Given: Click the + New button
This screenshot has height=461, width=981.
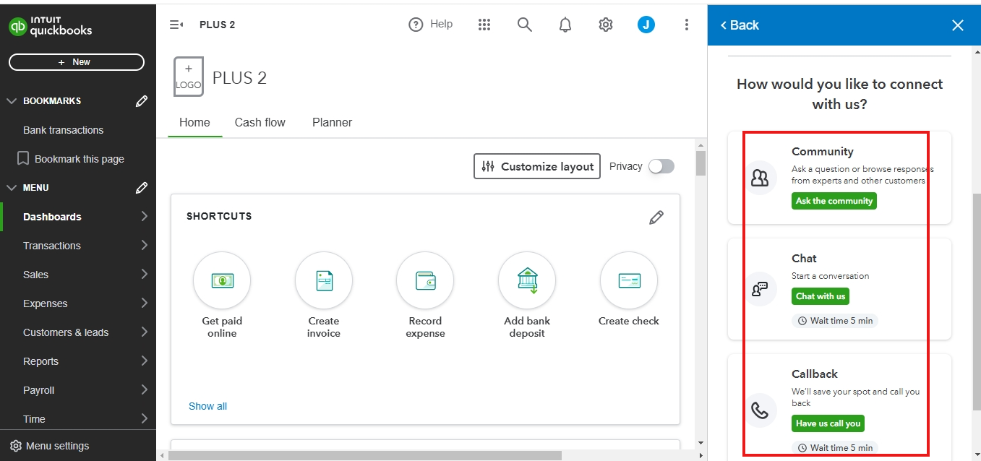Looking at the screenshot, I should pos(77,62).
